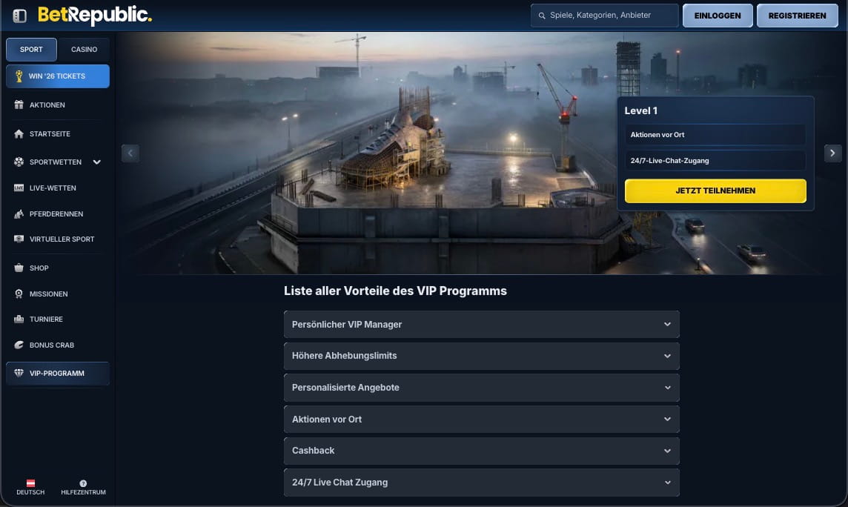Click the gift icon next to Aktionen

pos(19,105)
